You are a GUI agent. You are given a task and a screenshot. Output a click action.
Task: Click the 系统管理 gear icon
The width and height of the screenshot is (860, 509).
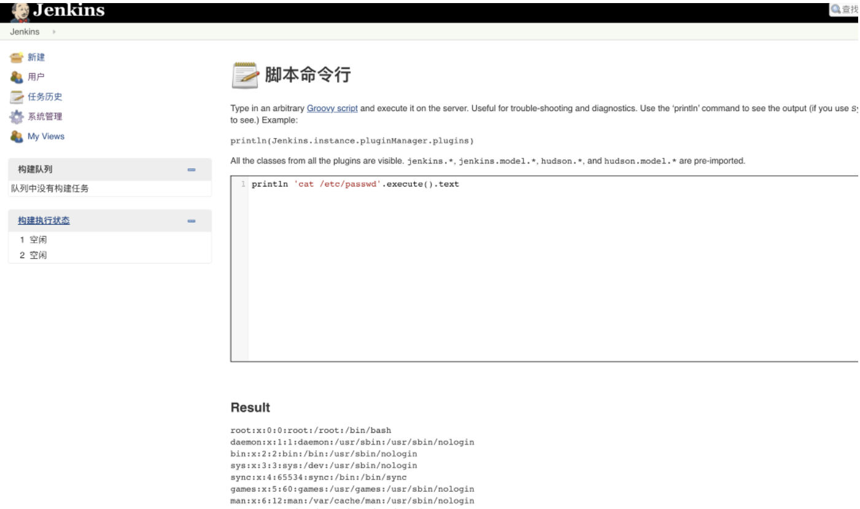[x=17, y=117]
